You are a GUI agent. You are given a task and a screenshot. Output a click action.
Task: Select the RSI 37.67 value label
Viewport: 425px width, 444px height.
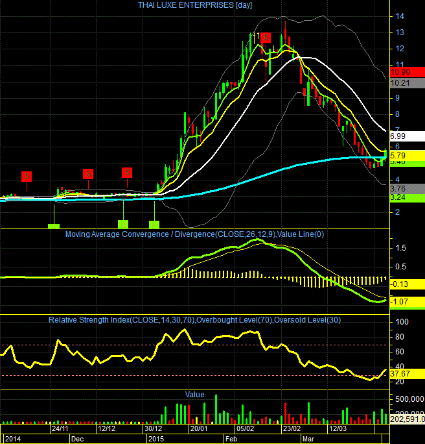pyautogui.click(x=408, y=374)
